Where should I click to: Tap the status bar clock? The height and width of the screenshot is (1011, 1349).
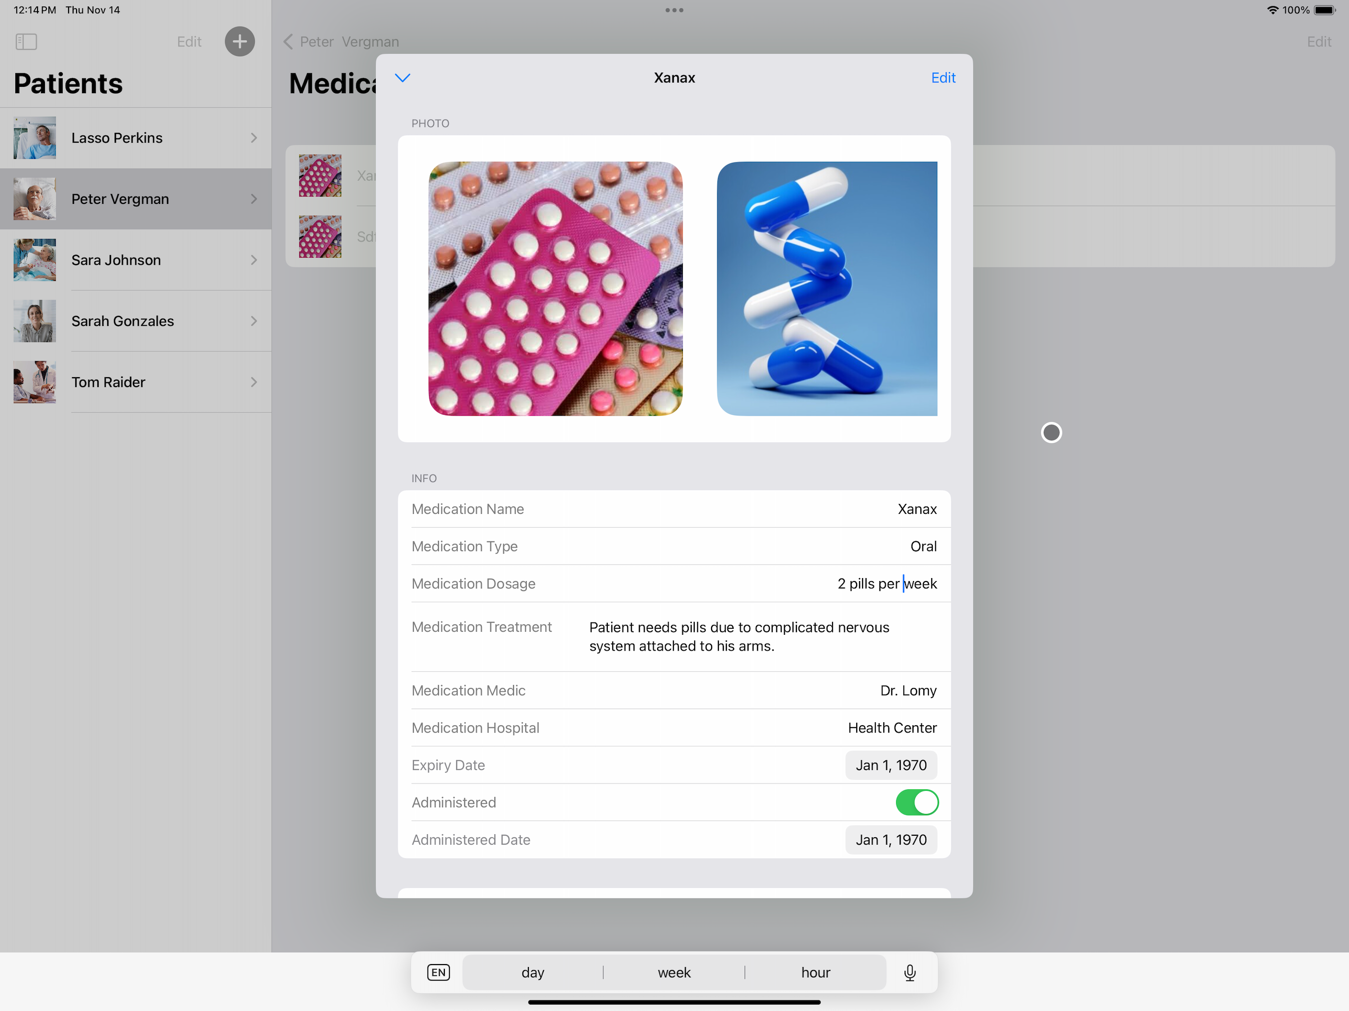35,10
